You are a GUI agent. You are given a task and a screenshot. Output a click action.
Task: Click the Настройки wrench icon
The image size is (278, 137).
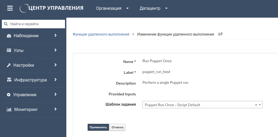[x=9, y=65]
